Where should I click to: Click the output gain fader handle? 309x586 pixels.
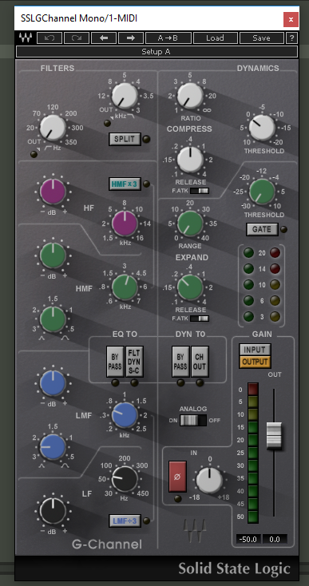click(274, 435)
